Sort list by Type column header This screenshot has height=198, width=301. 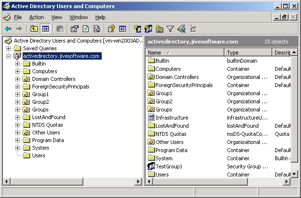pyautogui.click(x=247, y=53)
